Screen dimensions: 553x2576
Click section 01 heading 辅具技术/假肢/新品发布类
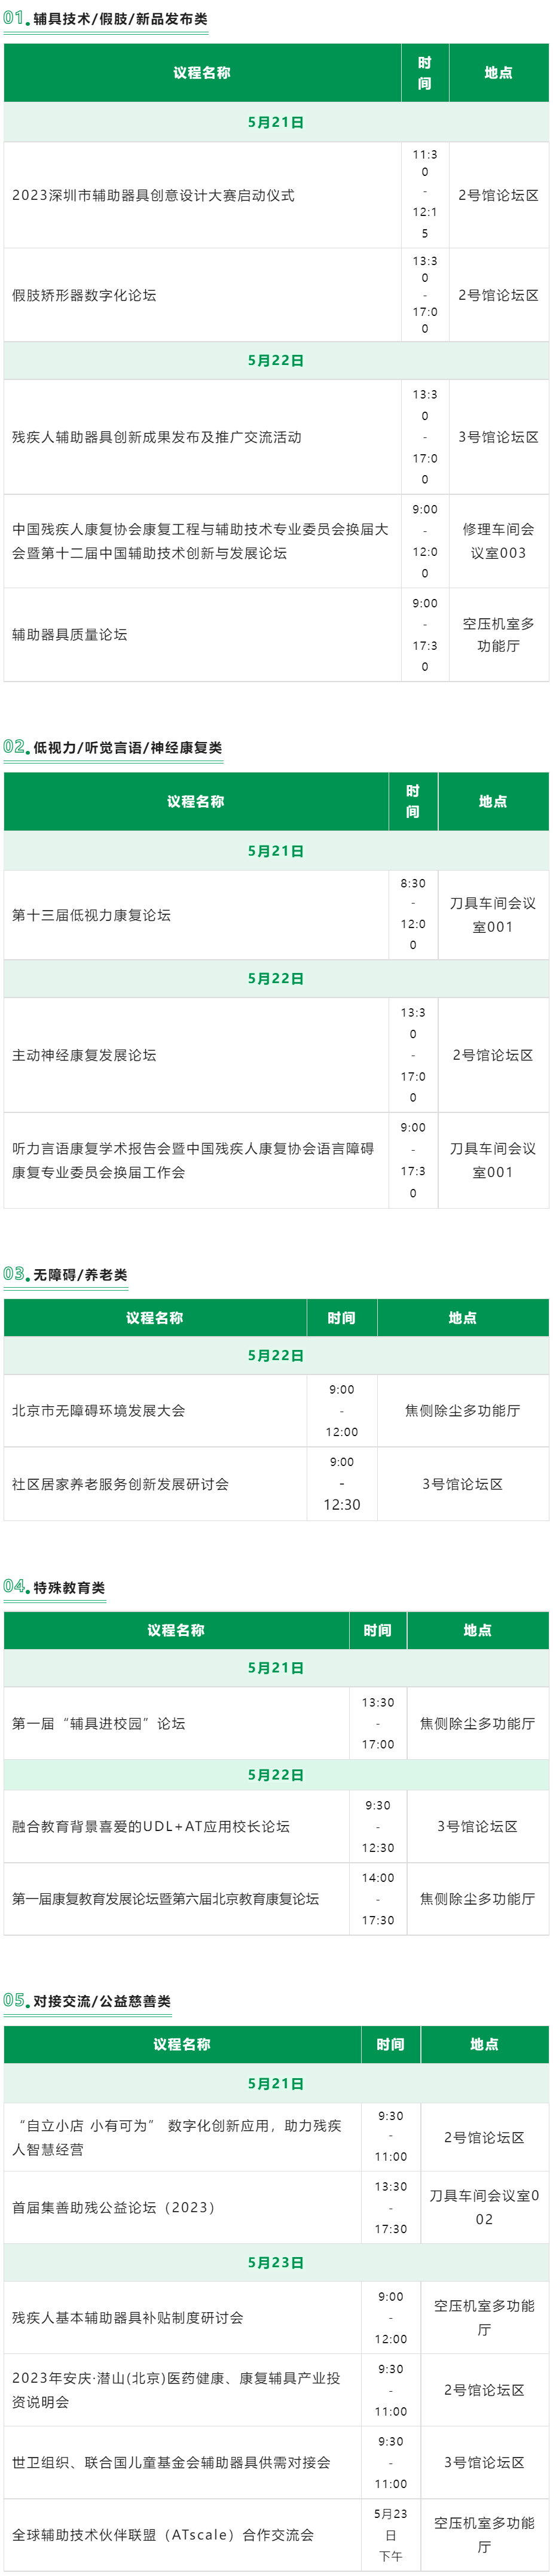pyautogui.click(x=120, y=19)
